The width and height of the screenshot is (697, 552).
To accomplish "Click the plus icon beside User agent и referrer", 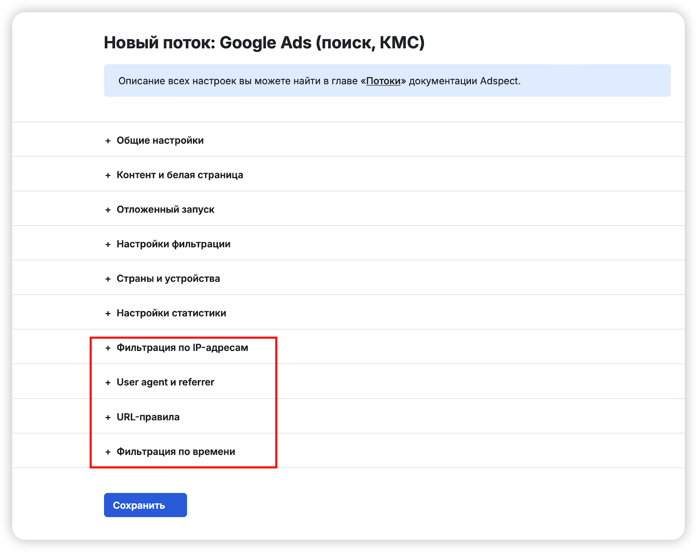I will pos(108,383).
